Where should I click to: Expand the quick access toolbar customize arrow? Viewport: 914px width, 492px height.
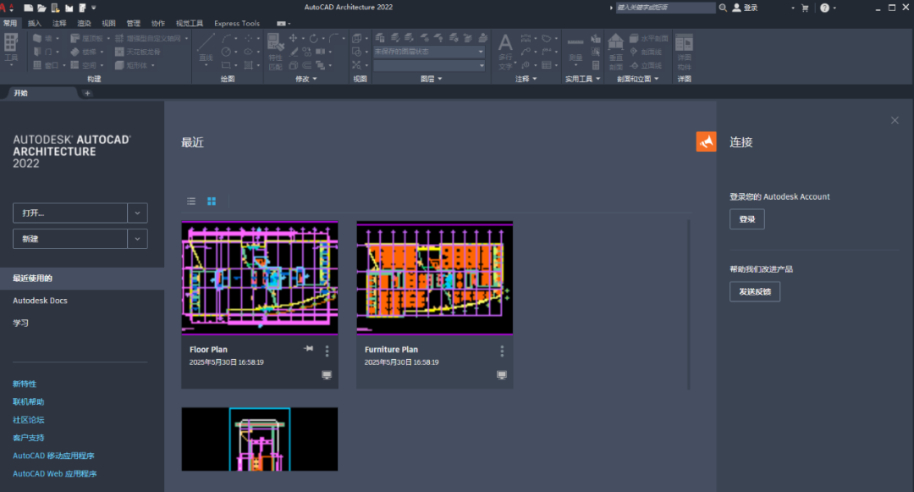point(94,8)
